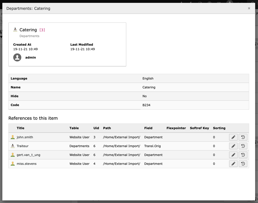Screen dimensions: 258x203
Task: Click the Departments icon beside Traiteur
Action: 13,146
